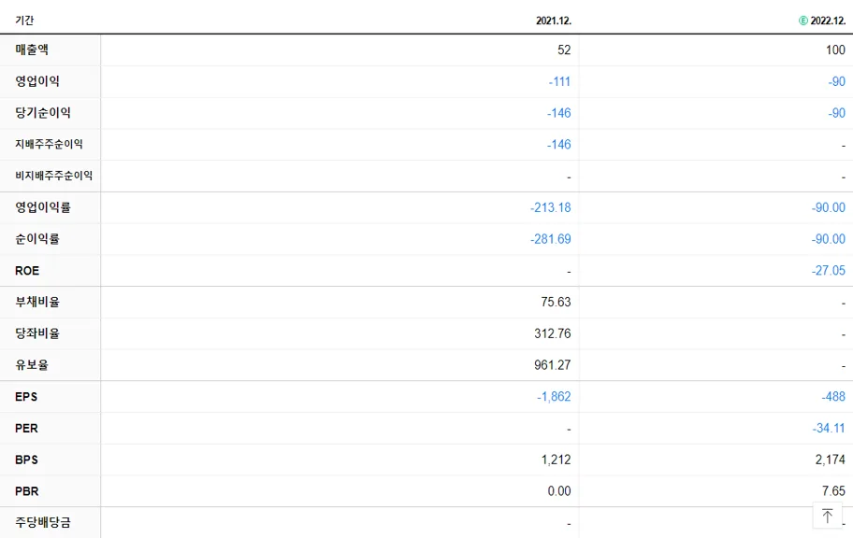The image size is (853, 538).
Task: Select the 매출액 row label
Action: coord(32,50)
